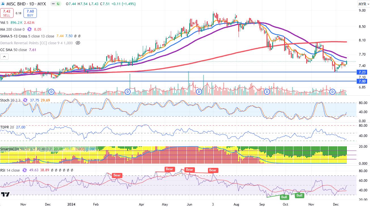
Task: Click the 7.70 price axis label
Action: [x=362, y=54]
